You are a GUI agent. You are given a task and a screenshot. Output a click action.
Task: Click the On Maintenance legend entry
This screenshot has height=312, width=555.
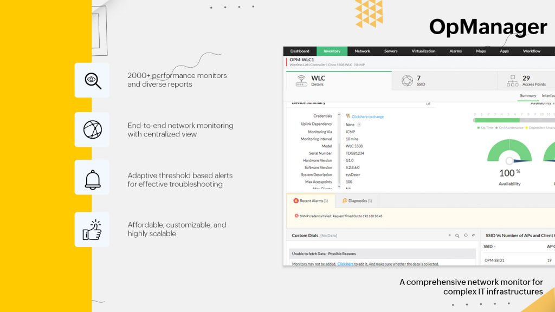(x=509, y=128)
